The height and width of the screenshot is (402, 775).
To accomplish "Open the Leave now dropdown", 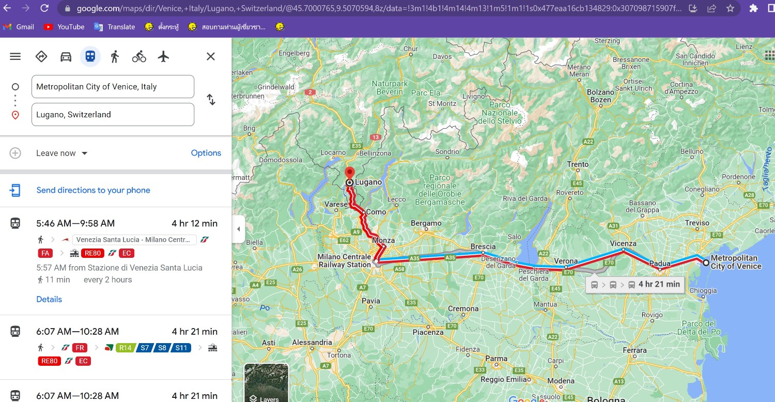I will pyautogui.click(x=62, y=153).
